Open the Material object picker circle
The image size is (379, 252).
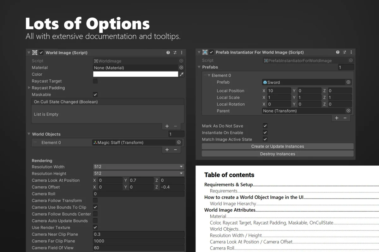point(181,67)
